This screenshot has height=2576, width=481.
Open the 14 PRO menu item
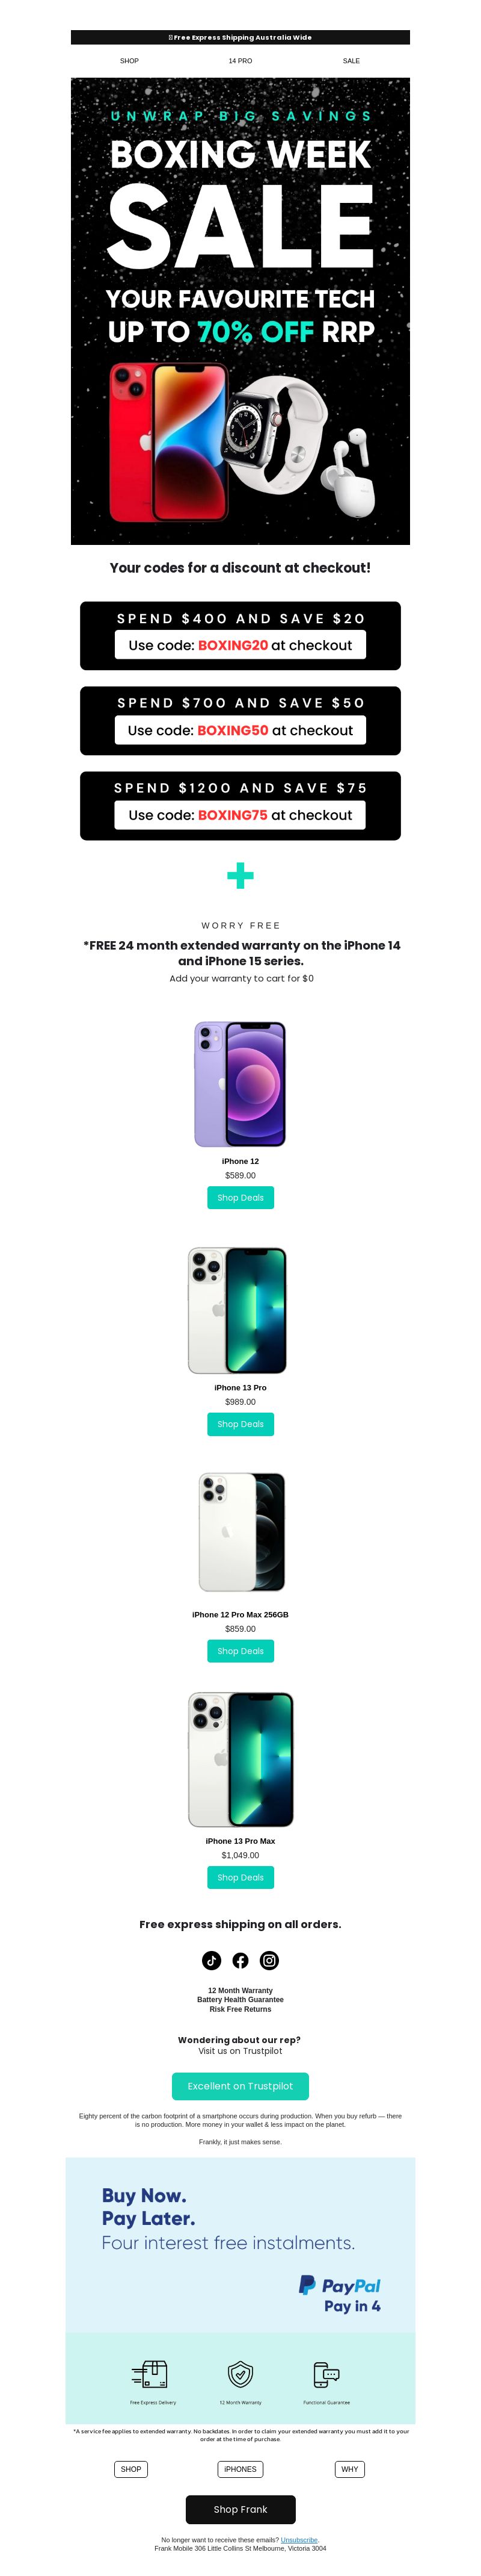pyautogui.click(x=240, y=61)
